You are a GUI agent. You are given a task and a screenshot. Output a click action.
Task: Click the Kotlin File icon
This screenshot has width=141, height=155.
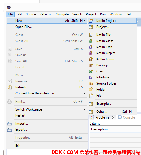click(91, 35)
